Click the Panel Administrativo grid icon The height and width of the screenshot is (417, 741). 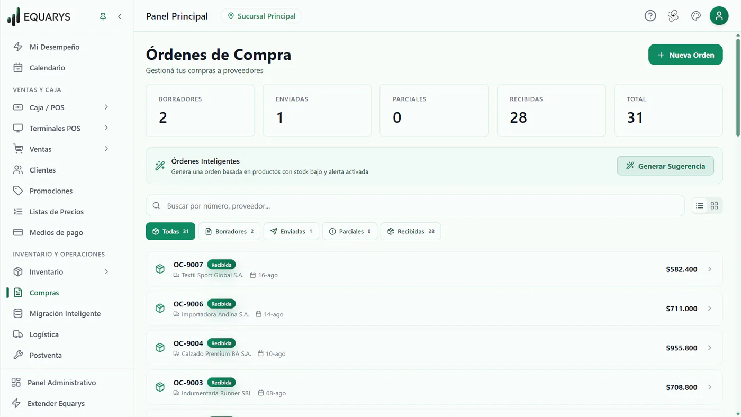pos(16,382)
